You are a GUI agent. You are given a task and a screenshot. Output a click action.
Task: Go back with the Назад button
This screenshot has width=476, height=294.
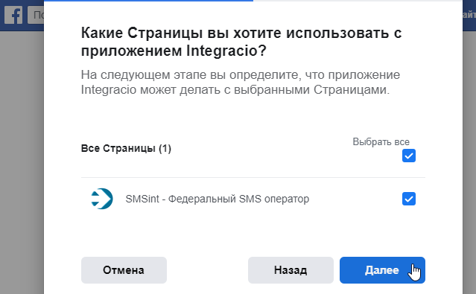tap(291, 270)
